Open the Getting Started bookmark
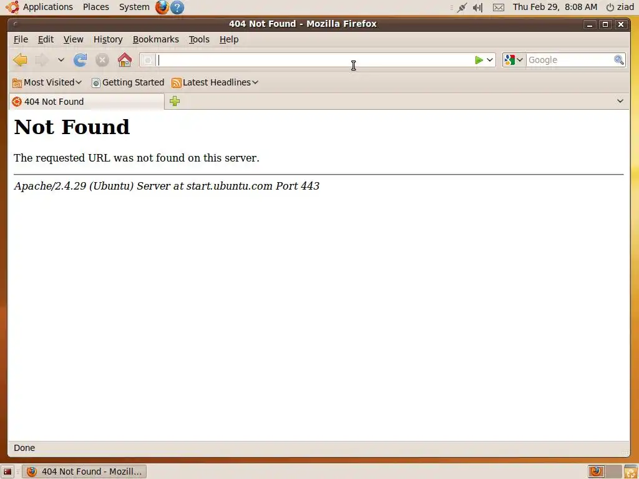The width and height of the screenshot is (639, 479). (128, 83)
